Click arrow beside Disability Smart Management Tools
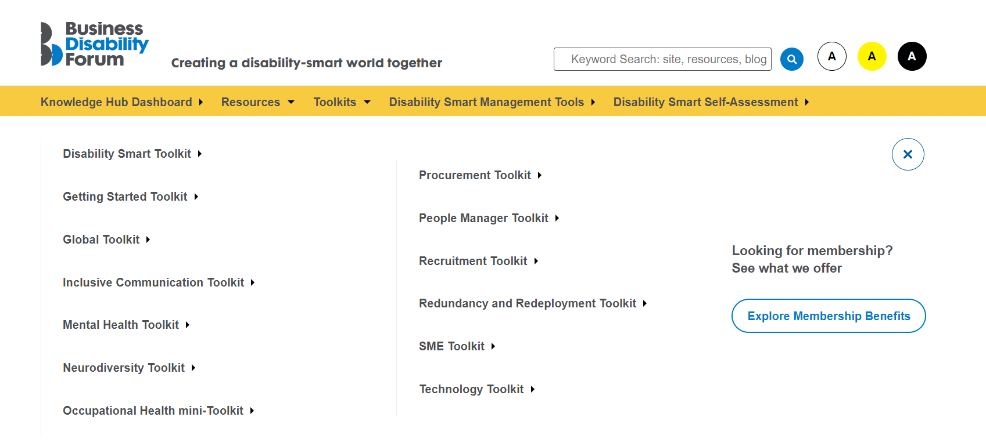The image size is (986, 446). click(593, 102)
